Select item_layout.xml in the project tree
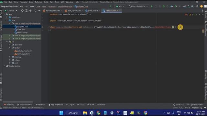Viewport: 207px width, 116px height. point(24,54)
